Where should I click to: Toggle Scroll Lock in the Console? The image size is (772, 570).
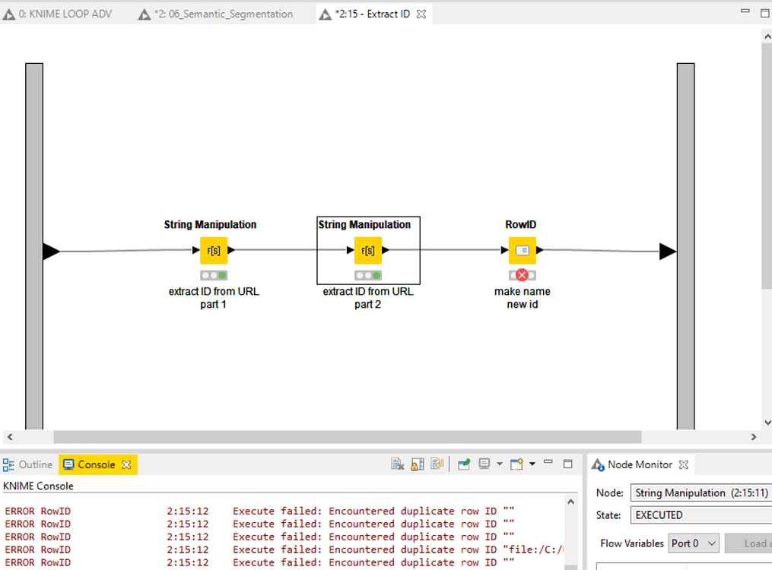(x=417, y=464)
